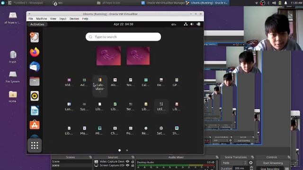Launch Firefox from the Ubuntu dock
The width and height of the screenshot is (303, 170).
tap(35, 52)
